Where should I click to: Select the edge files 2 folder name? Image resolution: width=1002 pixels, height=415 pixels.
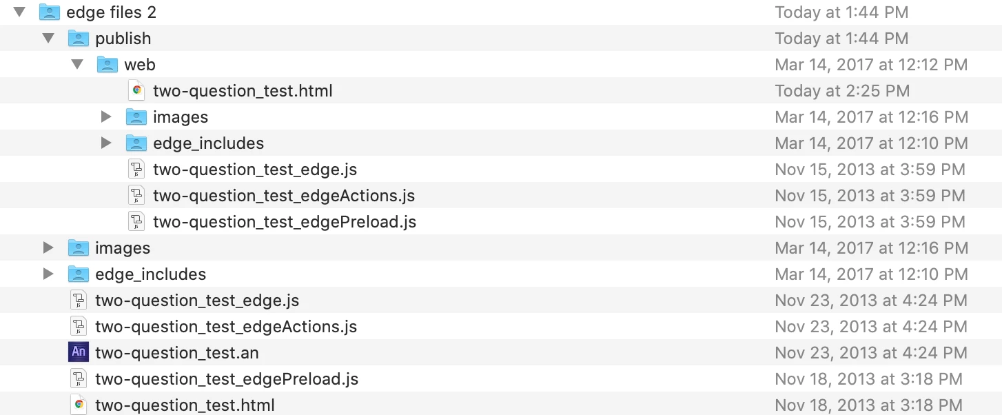tap(111, 12)
